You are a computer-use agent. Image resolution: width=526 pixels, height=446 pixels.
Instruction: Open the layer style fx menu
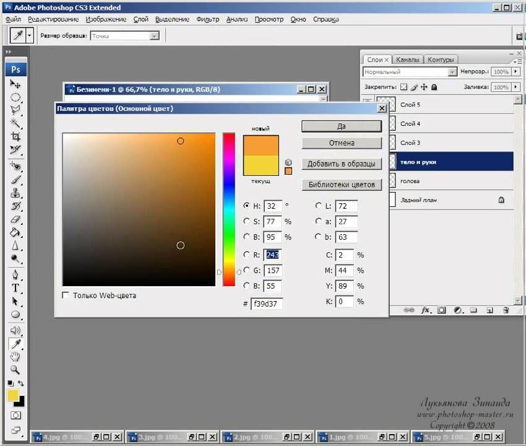click(425, 310)
